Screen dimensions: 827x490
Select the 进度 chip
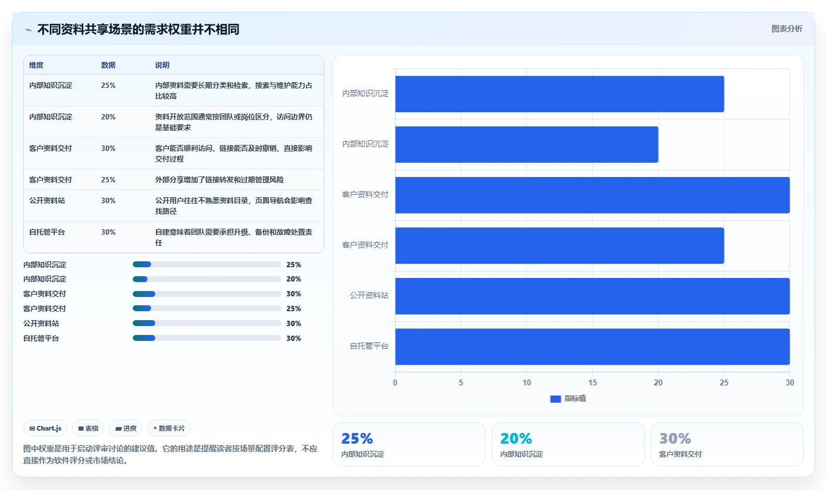pos(126,428)
